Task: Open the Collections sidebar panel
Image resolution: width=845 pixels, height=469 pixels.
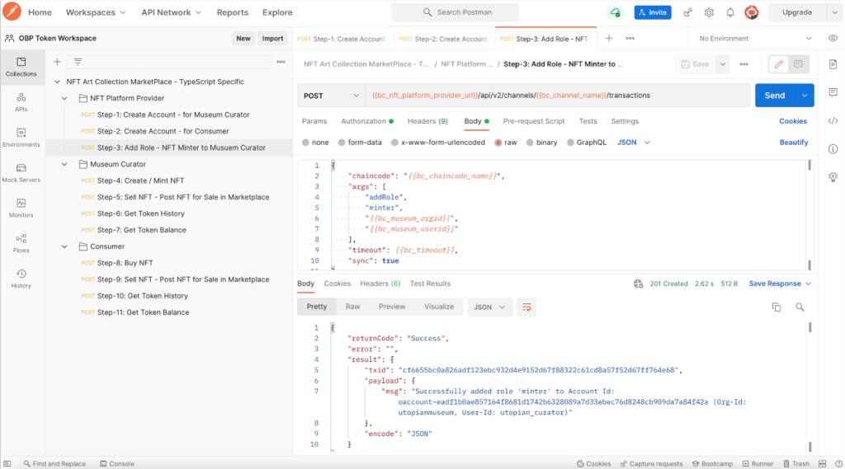Action: click(x=21, y=67)
